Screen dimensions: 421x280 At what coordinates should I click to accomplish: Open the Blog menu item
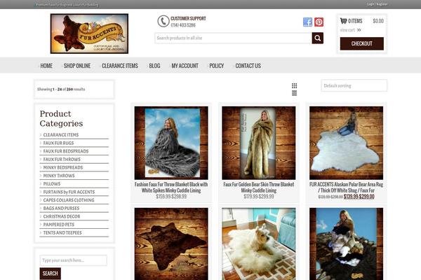[154, 66]
